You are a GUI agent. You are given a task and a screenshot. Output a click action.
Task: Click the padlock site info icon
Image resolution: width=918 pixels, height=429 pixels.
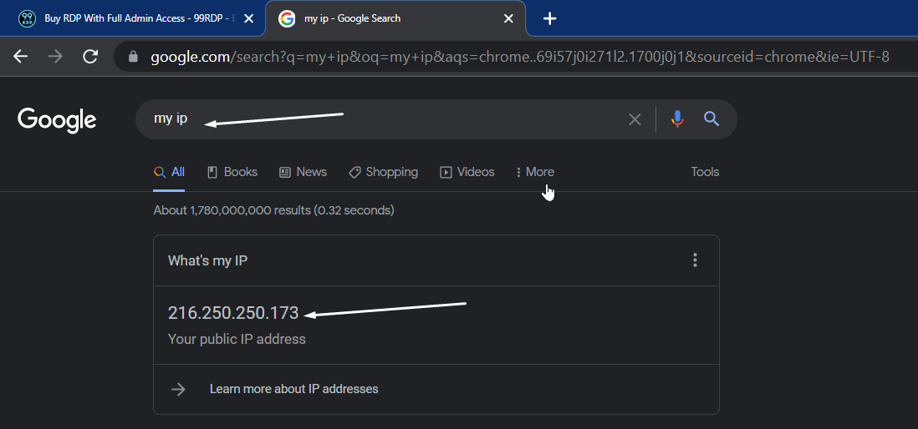point(132,58)
